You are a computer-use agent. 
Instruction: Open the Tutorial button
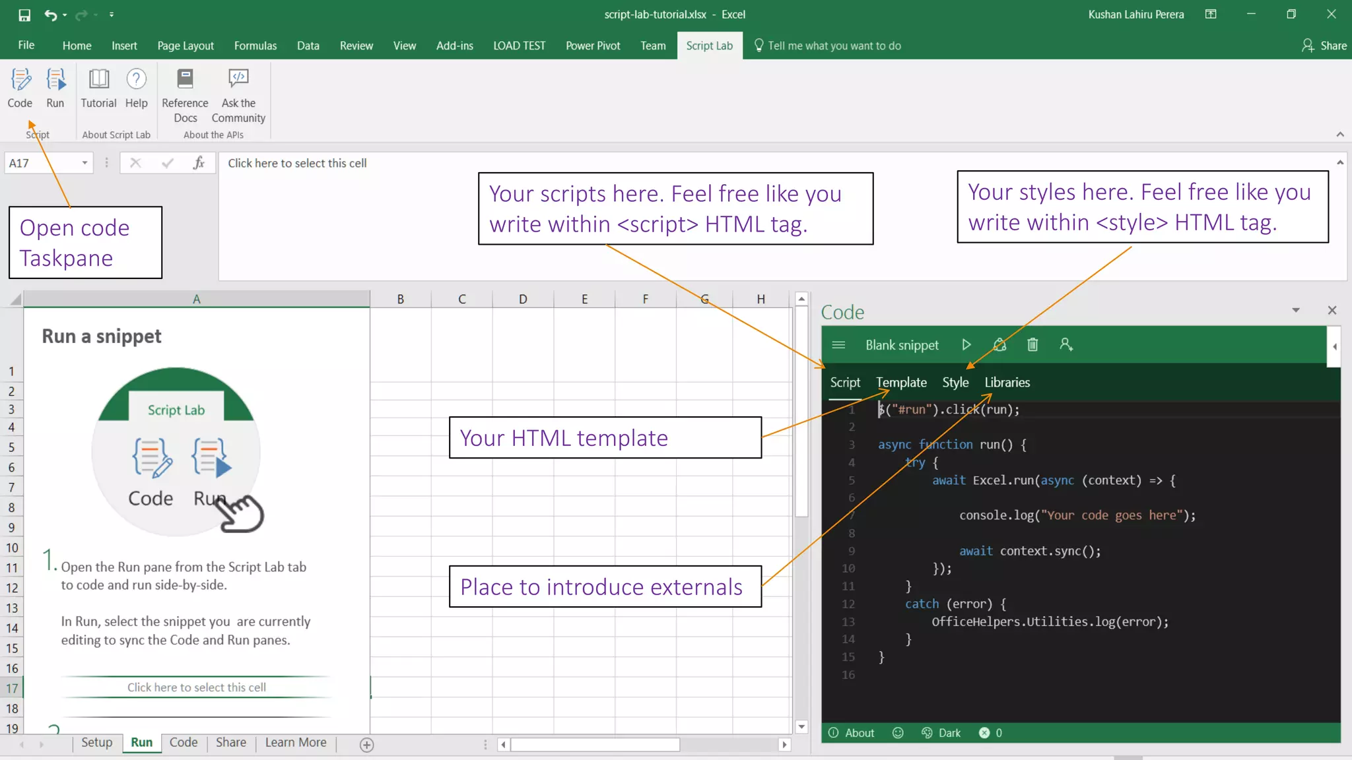pyautogui.click(x=98, y=88)
